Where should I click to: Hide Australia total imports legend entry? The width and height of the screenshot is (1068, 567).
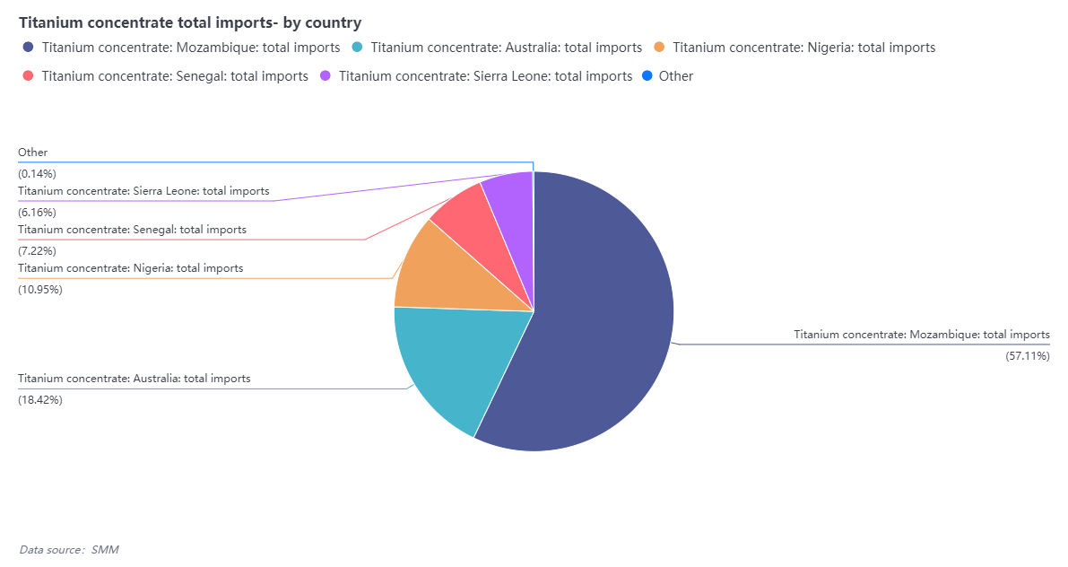(506, 48)
